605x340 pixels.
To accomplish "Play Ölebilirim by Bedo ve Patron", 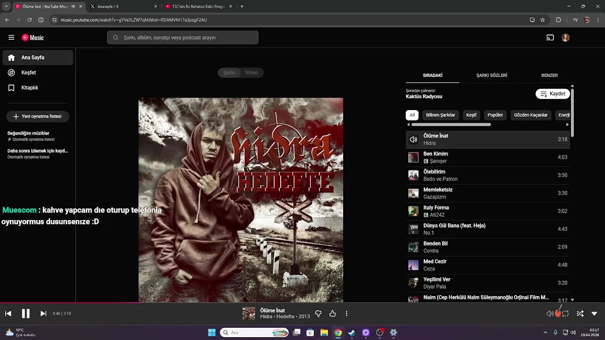I will tap(488, 175).
